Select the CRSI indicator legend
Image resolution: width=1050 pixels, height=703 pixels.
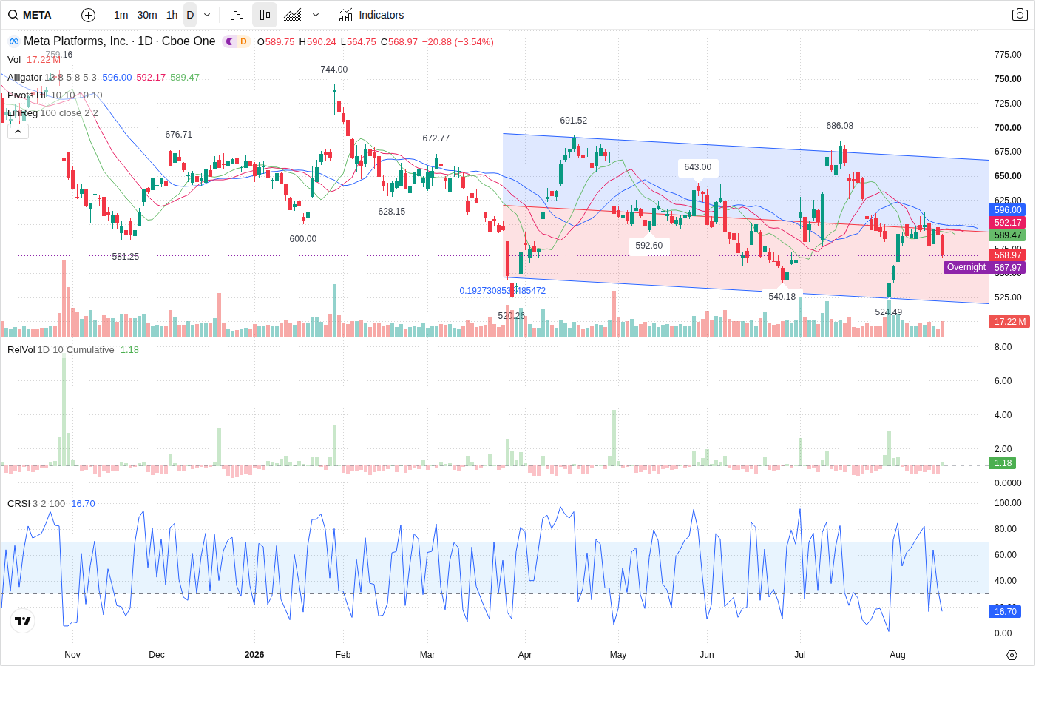[18, 504]
